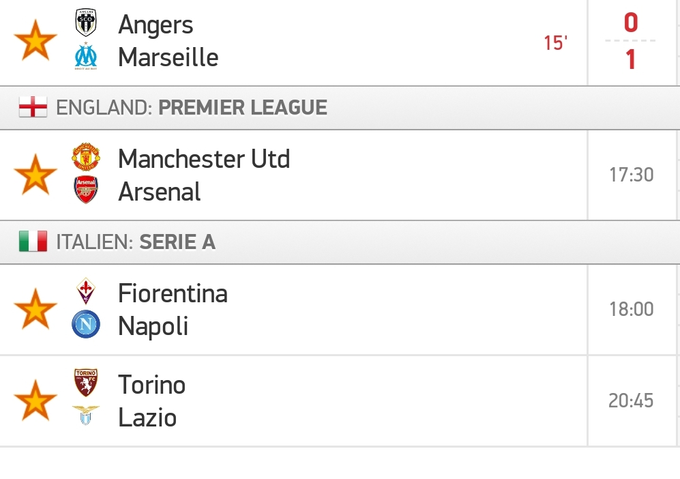This screenshot has width=680, height=479.
Task: Click the Fiorentina club logo
Action: click(x=86, y=291)
